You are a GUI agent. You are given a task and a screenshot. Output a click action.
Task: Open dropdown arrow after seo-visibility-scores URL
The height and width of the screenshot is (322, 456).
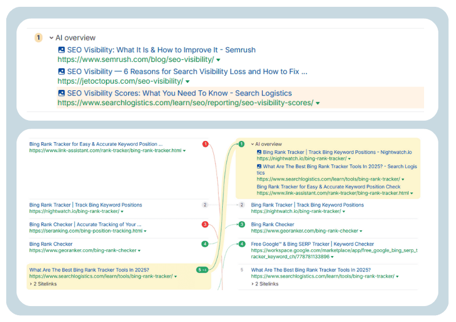tap(318, 104)
